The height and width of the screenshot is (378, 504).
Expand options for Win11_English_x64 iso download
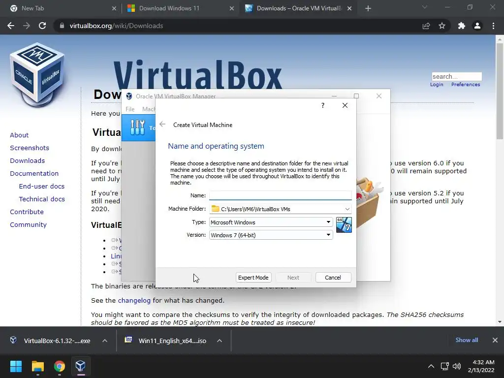(220, 341)
